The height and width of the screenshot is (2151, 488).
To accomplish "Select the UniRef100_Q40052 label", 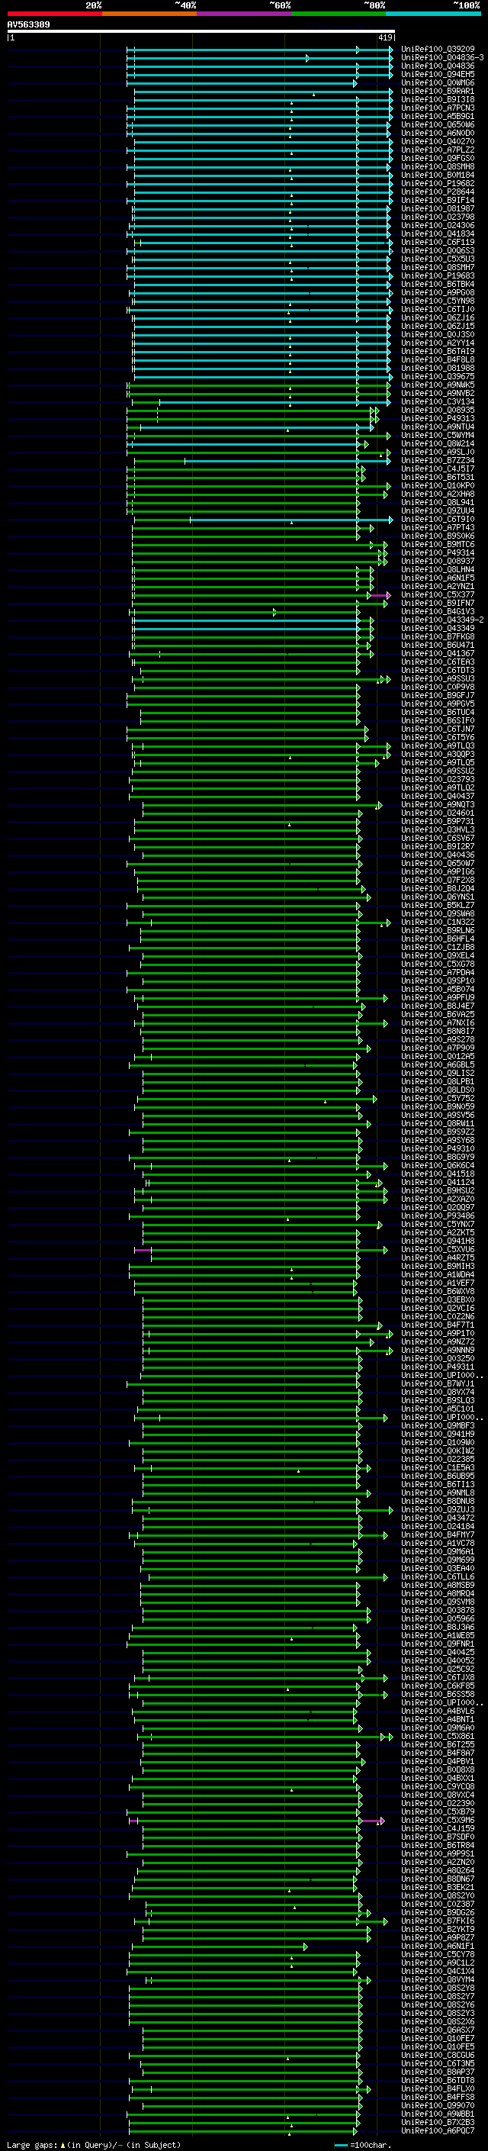I will pyautogui.click(x=438, y=1660).
